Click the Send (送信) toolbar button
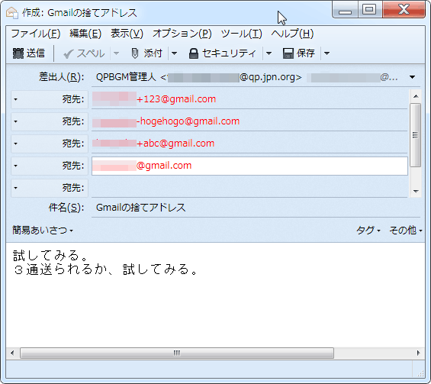The width and height of the screenshot is (431, 384). click(x=28, y=53)
